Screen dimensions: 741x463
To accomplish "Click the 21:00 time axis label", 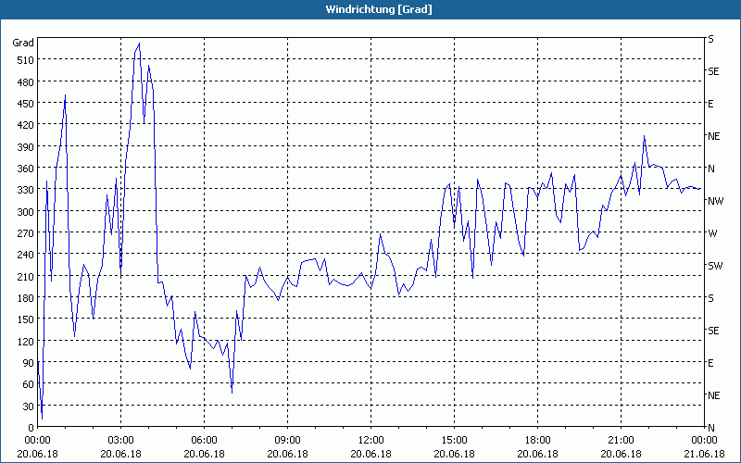I will [x=621, y=441].
